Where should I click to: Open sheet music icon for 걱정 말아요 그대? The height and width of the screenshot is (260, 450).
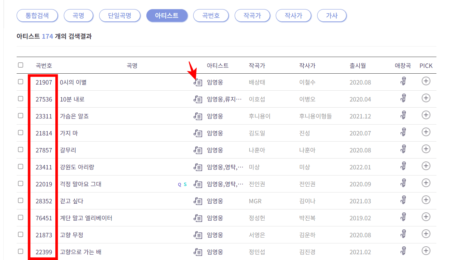(198, 184)
